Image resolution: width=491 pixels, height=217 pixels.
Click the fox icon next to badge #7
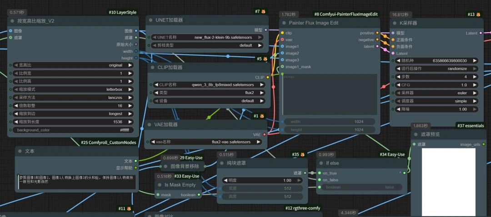point(263,11)
